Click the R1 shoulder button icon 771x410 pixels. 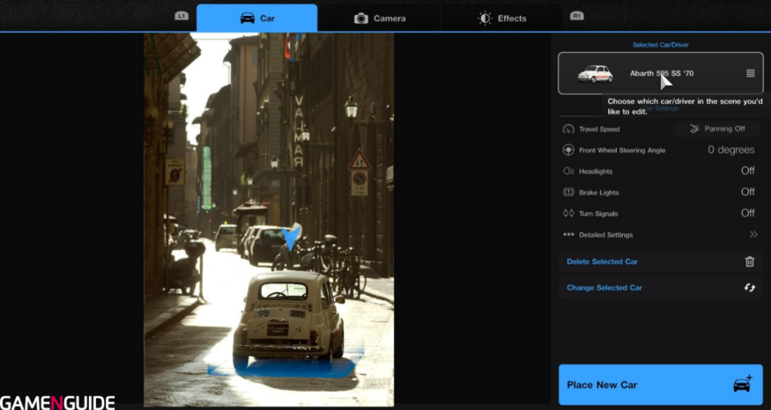[x=577, y=16]
